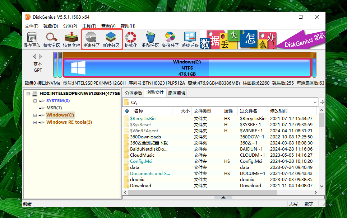Open the Partition (分区) menu
This screenshot has height=218, width=347.
pos(70,26)
